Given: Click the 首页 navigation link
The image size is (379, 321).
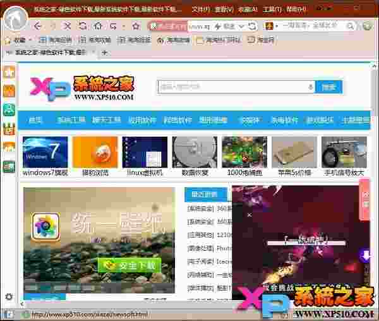Looking at the screenshot, I should (35, 120).
